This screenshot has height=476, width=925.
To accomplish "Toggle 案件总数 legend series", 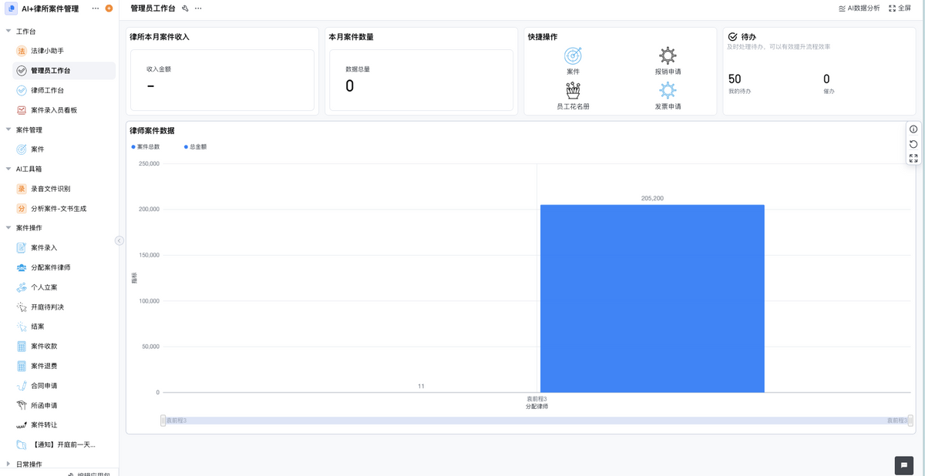I will tap(146, 146).
